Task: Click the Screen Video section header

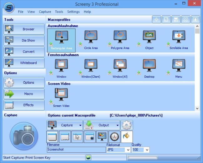Action: tap(59, 84)
